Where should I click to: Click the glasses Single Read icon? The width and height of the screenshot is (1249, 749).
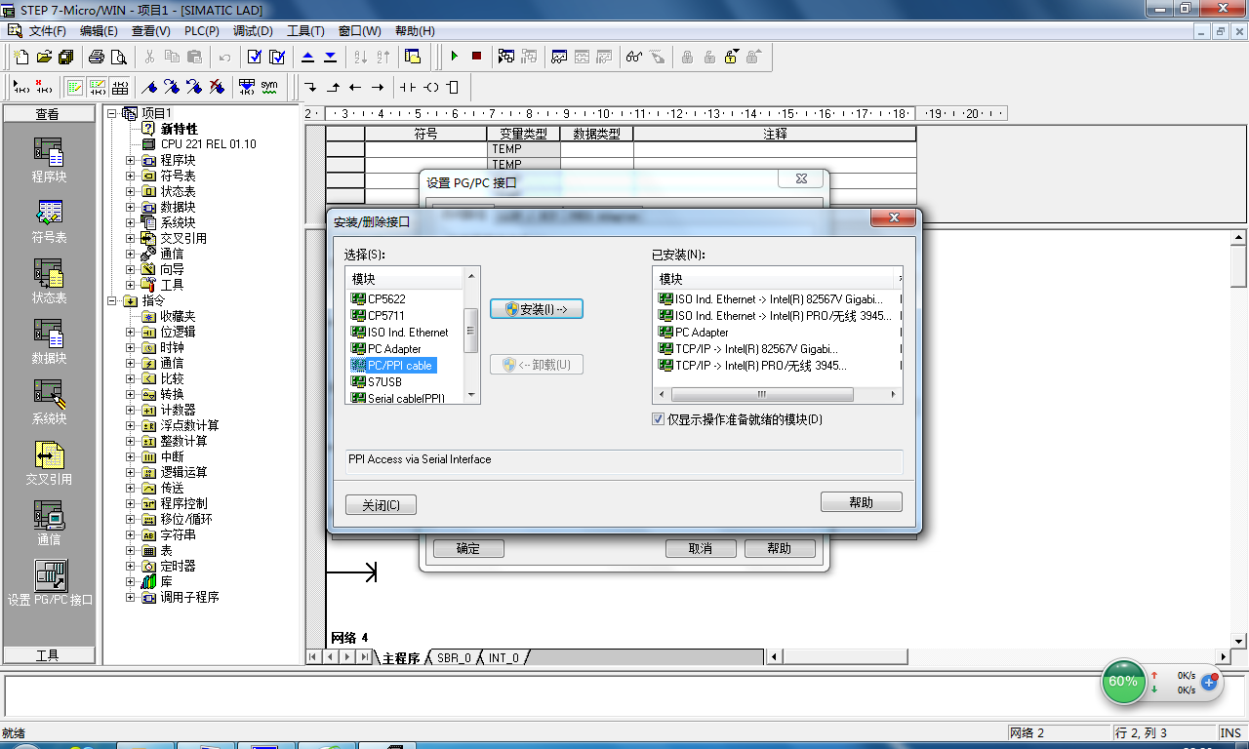tap(634, 57)
